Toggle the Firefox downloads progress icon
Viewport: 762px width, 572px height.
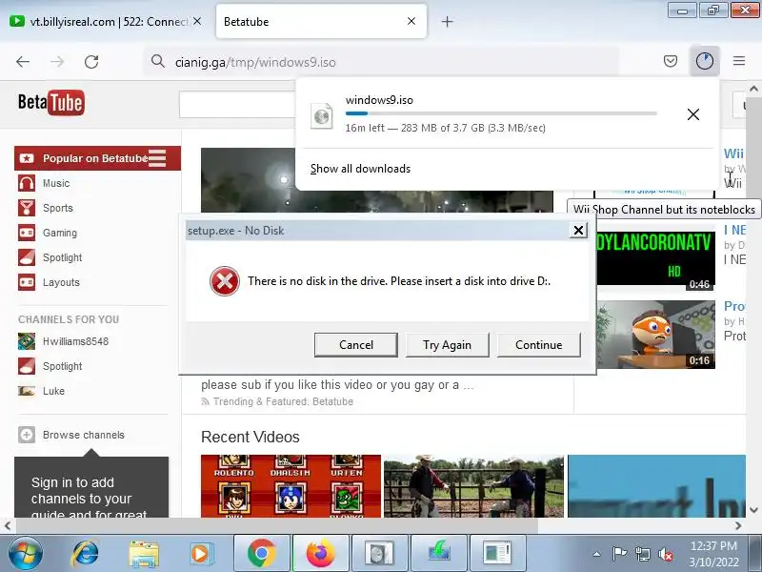point(704,61)
